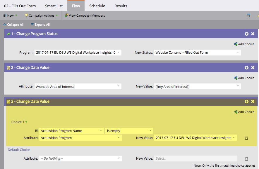
Task: Click the 2 - Change Data Value header title
Action: click(30, 68)
